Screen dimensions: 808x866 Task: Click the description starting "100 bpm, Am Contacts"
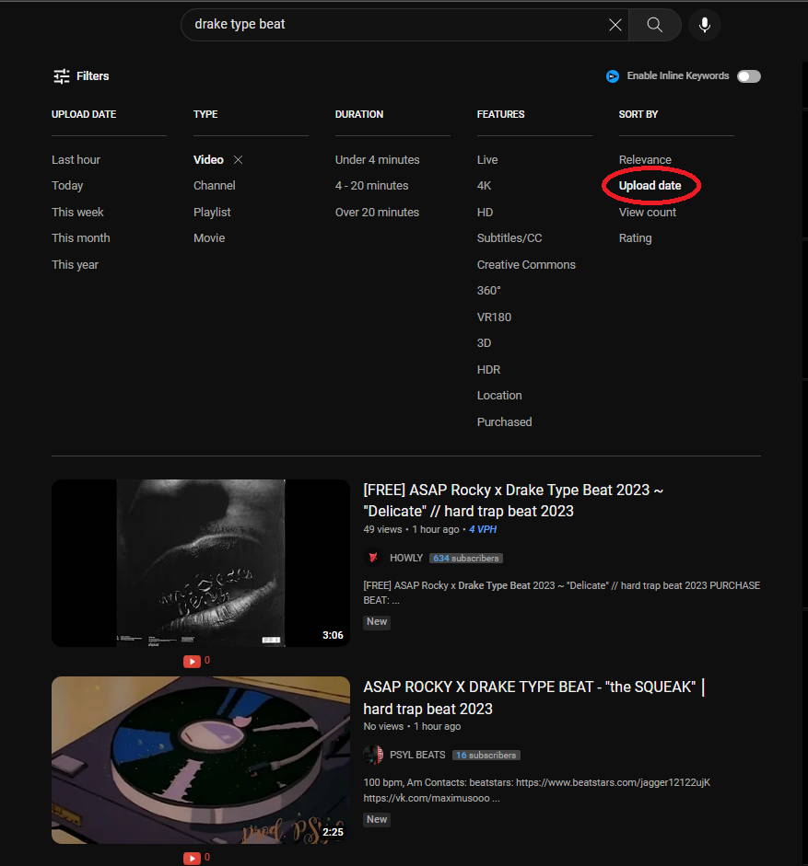coord(536,791)
